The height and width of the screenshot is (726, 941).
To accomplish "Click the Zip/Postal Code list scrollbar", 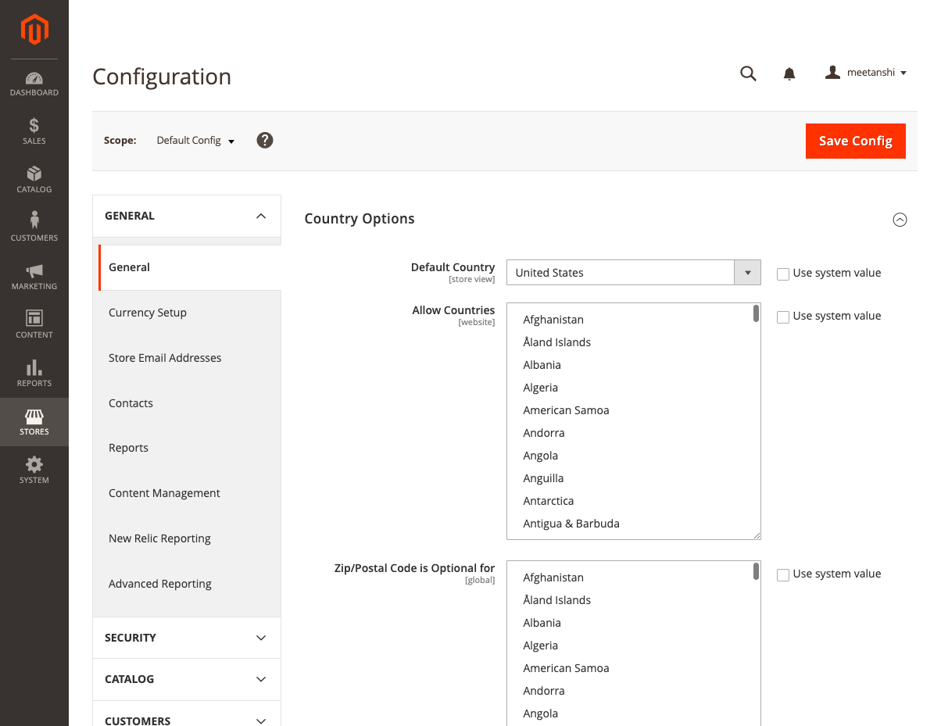I will (x=756, y=571).
